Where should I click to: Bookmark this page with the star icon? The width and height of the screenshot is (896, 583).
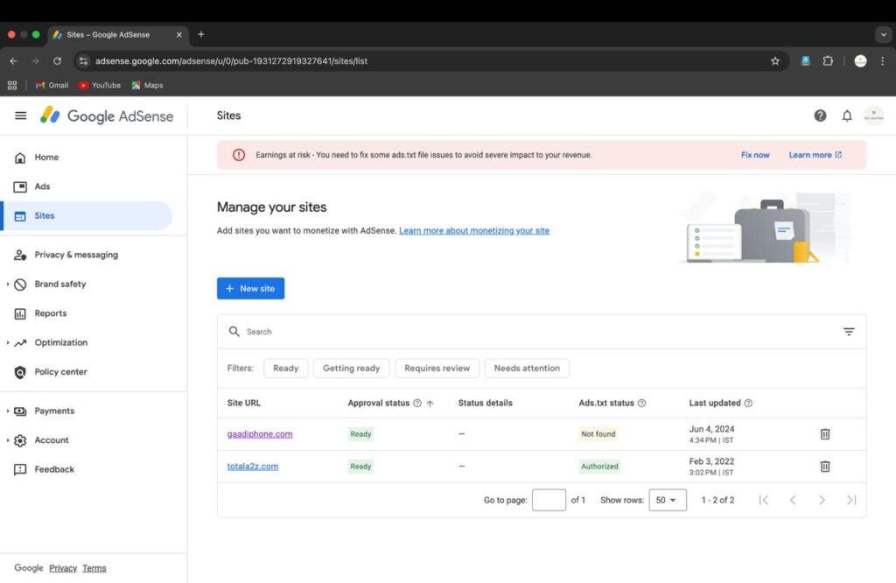775,61
